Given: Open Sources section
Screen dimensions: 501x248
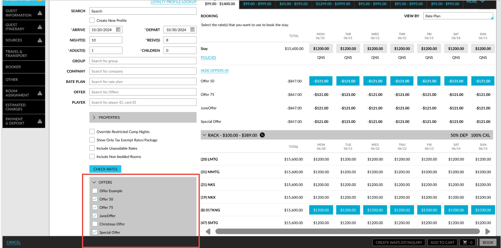Looking at the screenshot, I should 24,40.
